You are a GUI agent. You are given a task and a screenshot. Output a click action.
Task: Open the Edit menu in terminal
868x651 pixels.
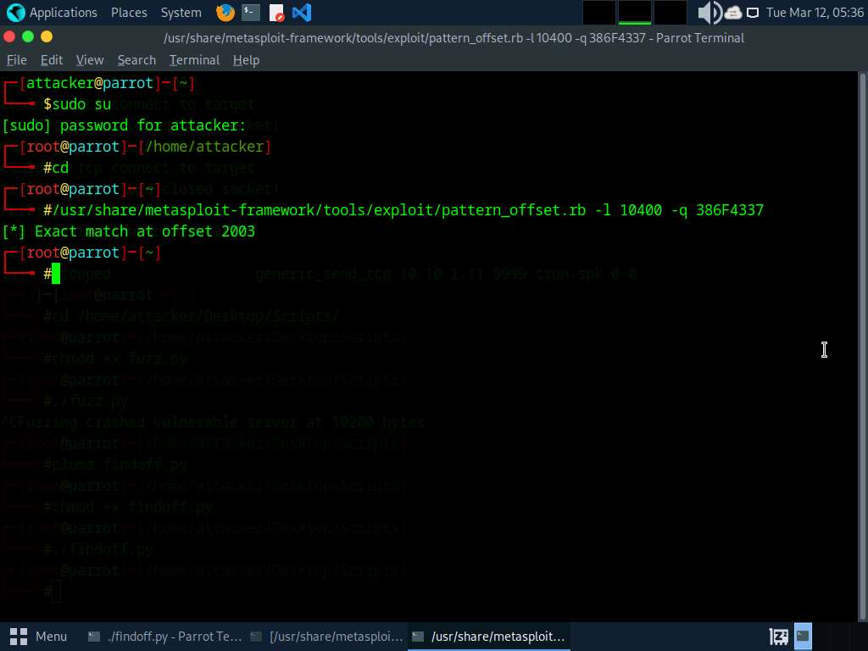click(52, 60)
